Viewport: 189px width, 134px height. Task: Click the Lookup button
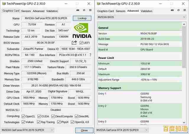82,18
